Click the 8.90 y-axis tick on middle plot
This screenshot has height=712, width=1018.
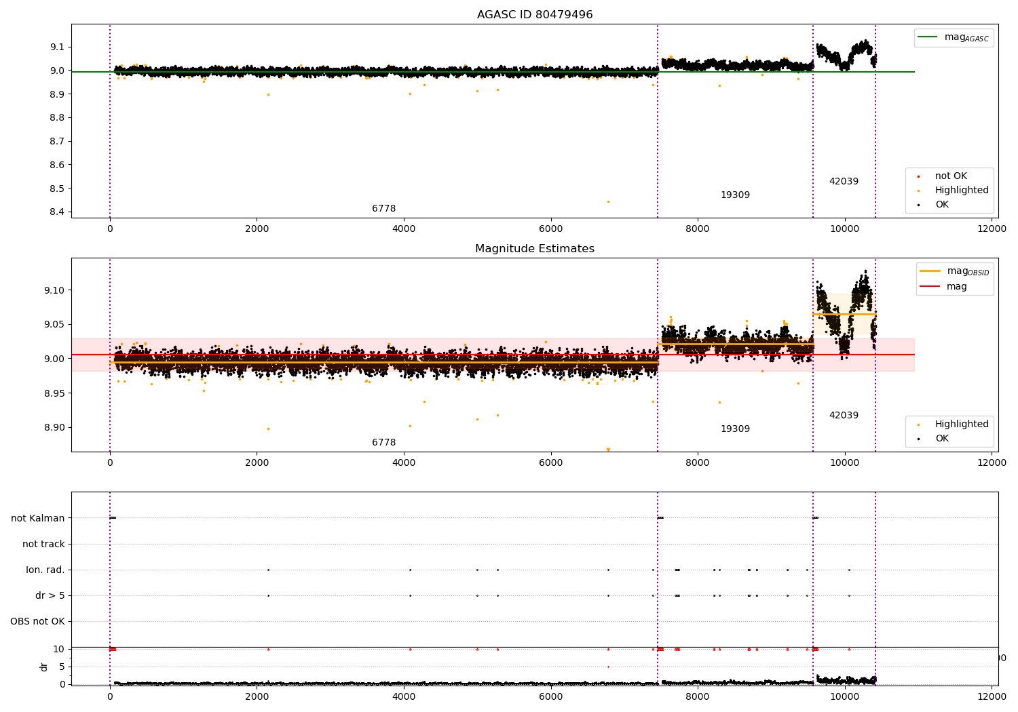coord(55,428)
